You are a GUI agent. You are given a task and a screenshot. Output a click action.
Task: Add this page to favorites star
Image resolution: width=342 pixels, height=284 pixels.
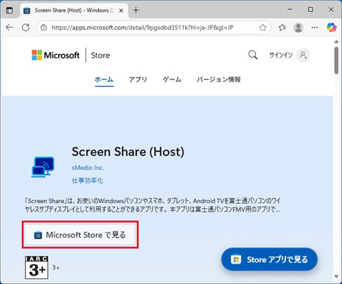pos(263,27)
